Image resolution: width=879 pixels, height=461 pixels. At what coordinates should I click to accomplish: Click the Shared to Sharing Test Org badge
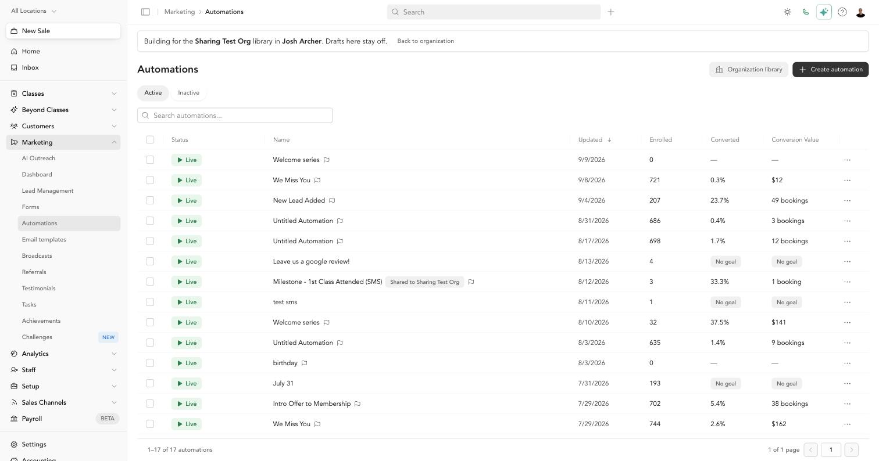424,282
